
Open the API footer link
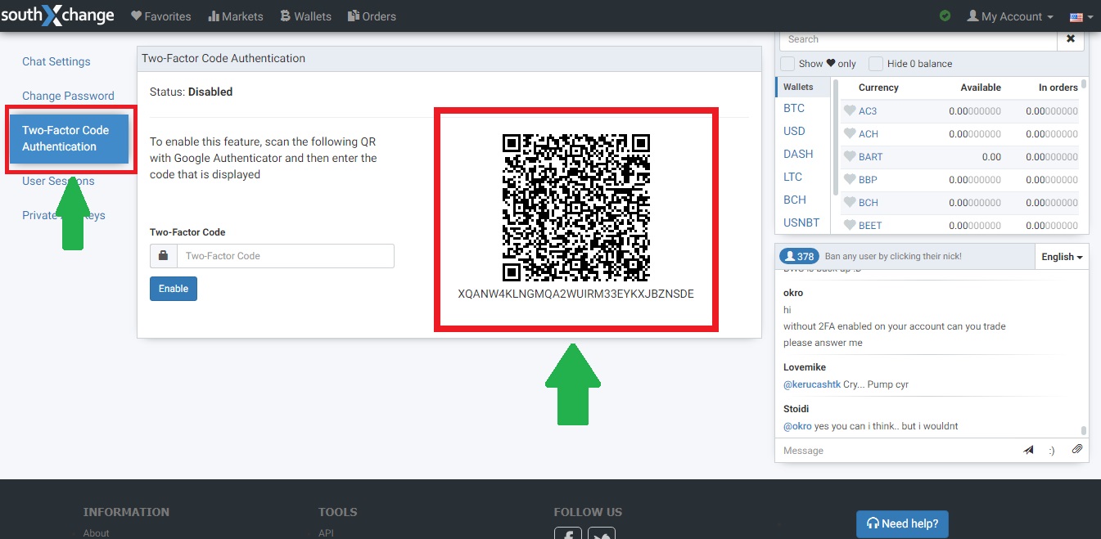(x=326, y=533)
